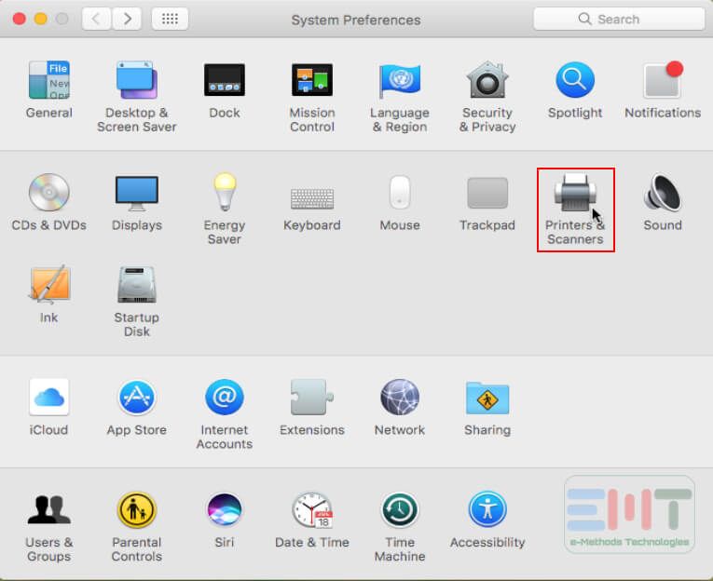Open Parental Controls pane
Viewport: 713px width, 581px height.
click(136, 511)
